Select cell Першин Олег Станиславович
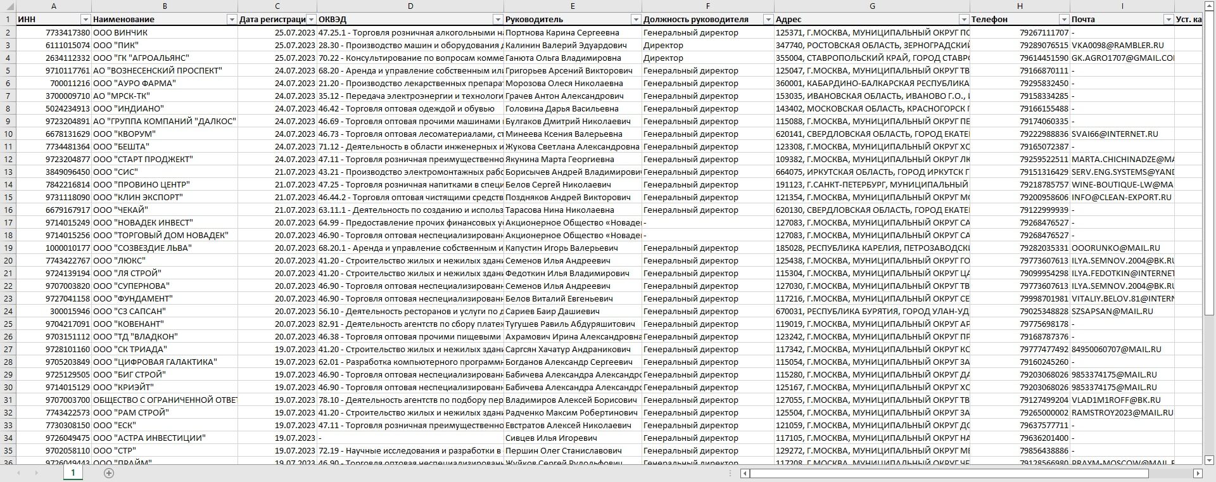 click(573, 450)
